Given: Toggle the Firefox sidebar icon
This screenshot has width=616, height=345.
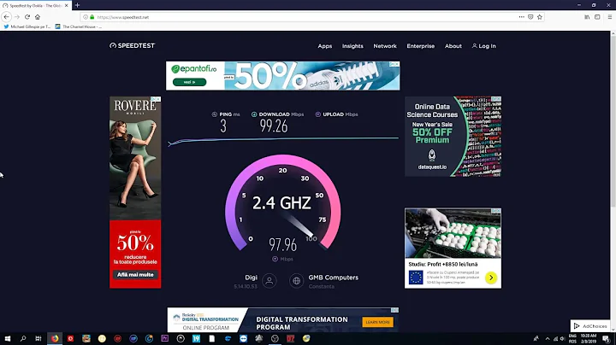Looking at the screenshot, I should point(597,17).
